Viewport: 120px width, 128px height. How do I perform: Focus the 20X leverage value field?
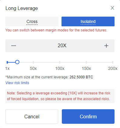[62, 46]
